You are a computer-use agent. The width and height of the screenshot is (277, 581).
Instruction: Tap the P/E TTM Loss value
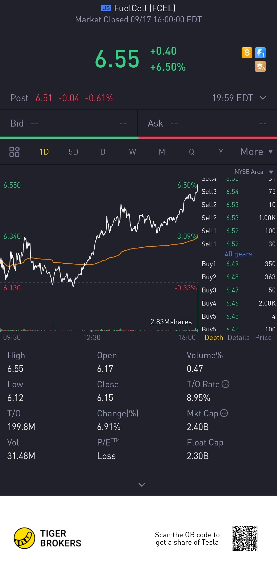click(106, 456)
